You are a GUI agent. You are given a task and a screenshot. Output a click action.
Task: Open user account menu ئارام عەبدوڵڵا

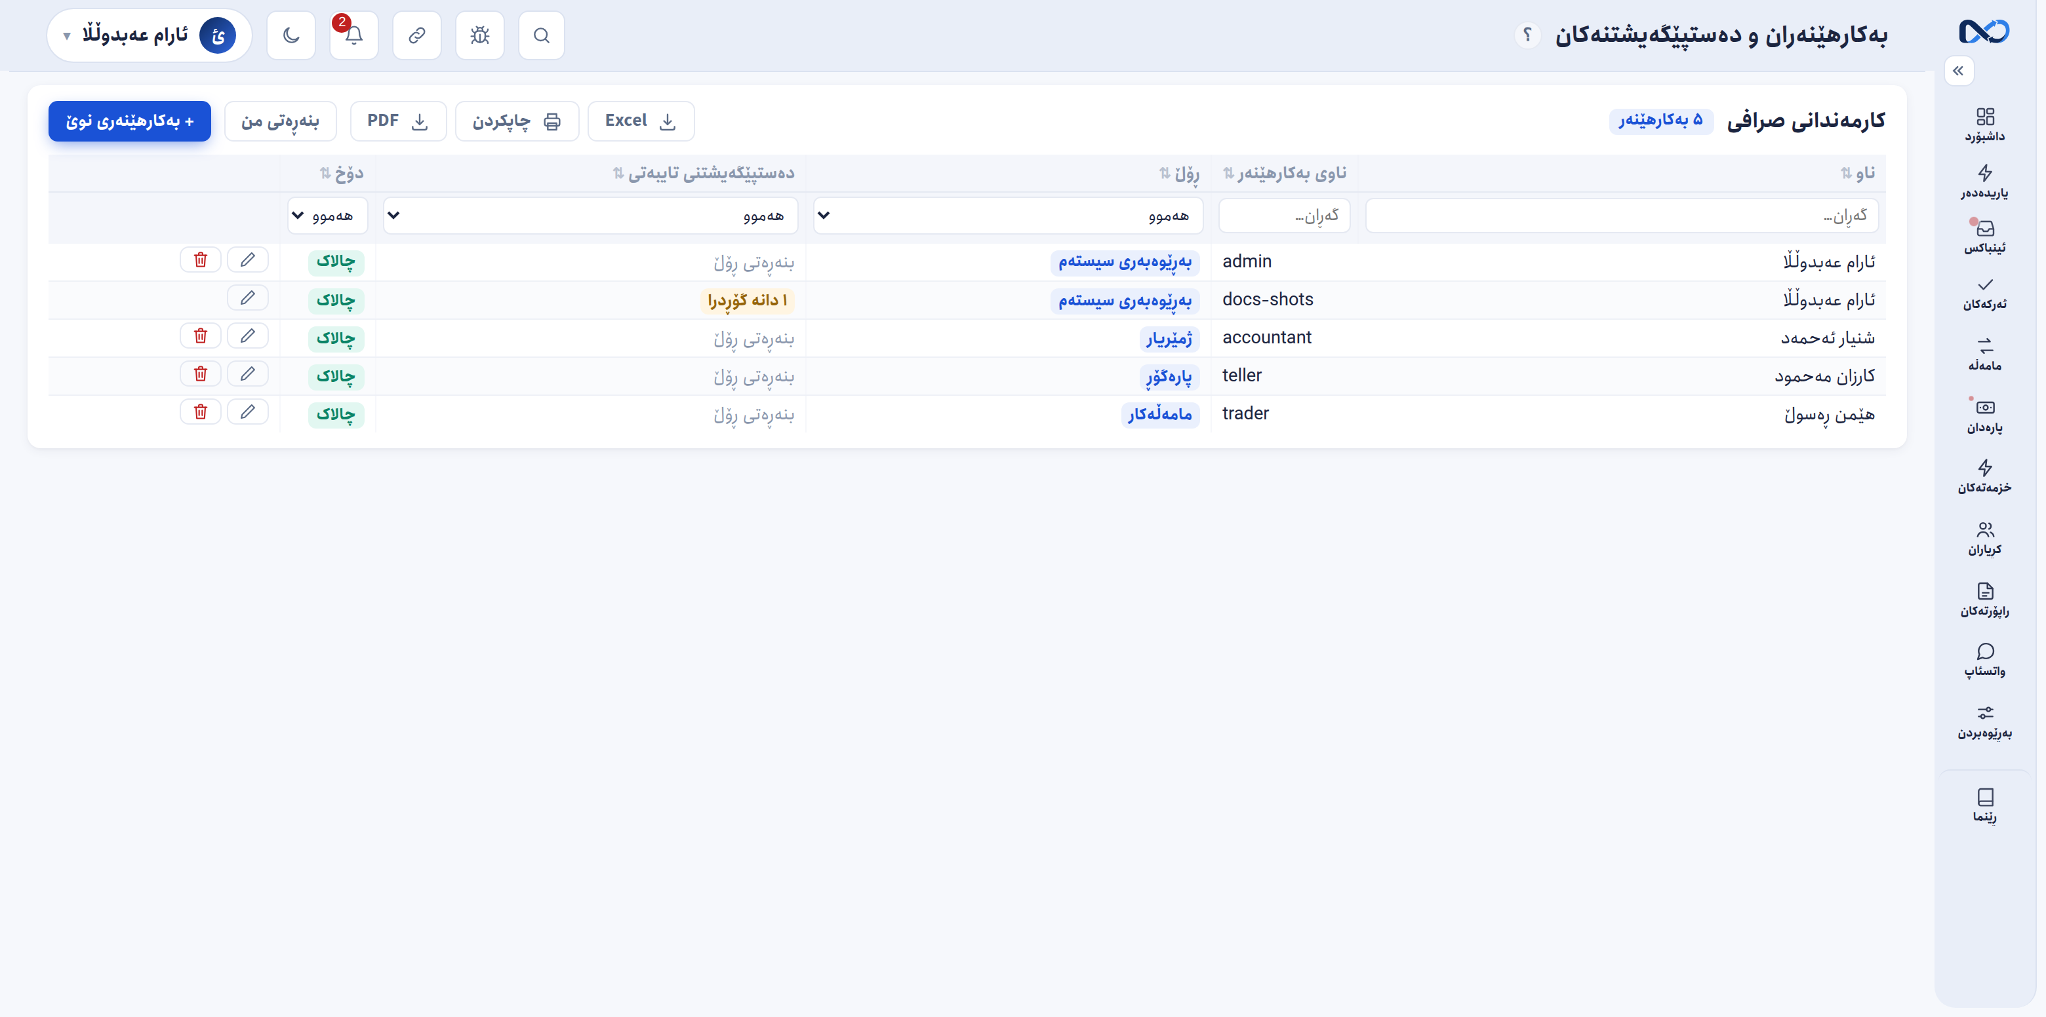[150, 36]
